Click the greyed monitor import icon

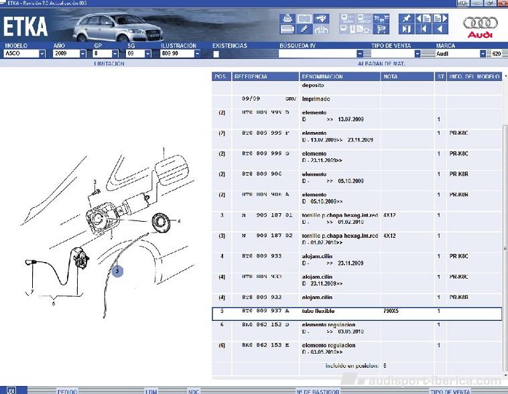tap(364, 19)
